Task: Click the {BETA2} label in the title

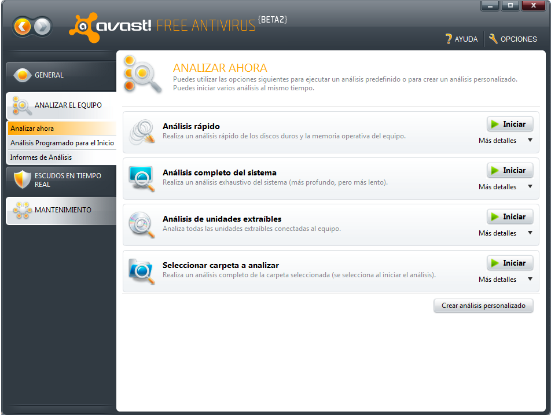Action: point(273,20)
